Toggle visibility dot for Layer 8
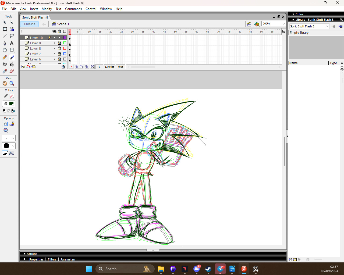 pyautogui.click(x=54, y=48)
